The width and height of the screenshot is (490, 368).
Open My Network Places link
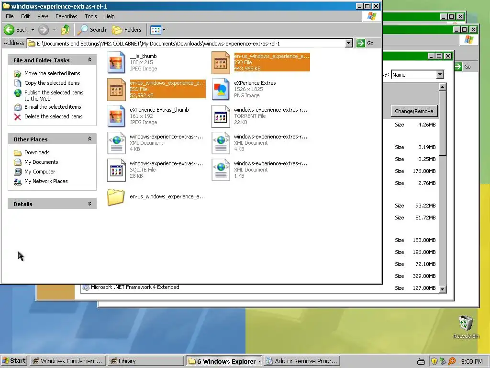(46, 181)
